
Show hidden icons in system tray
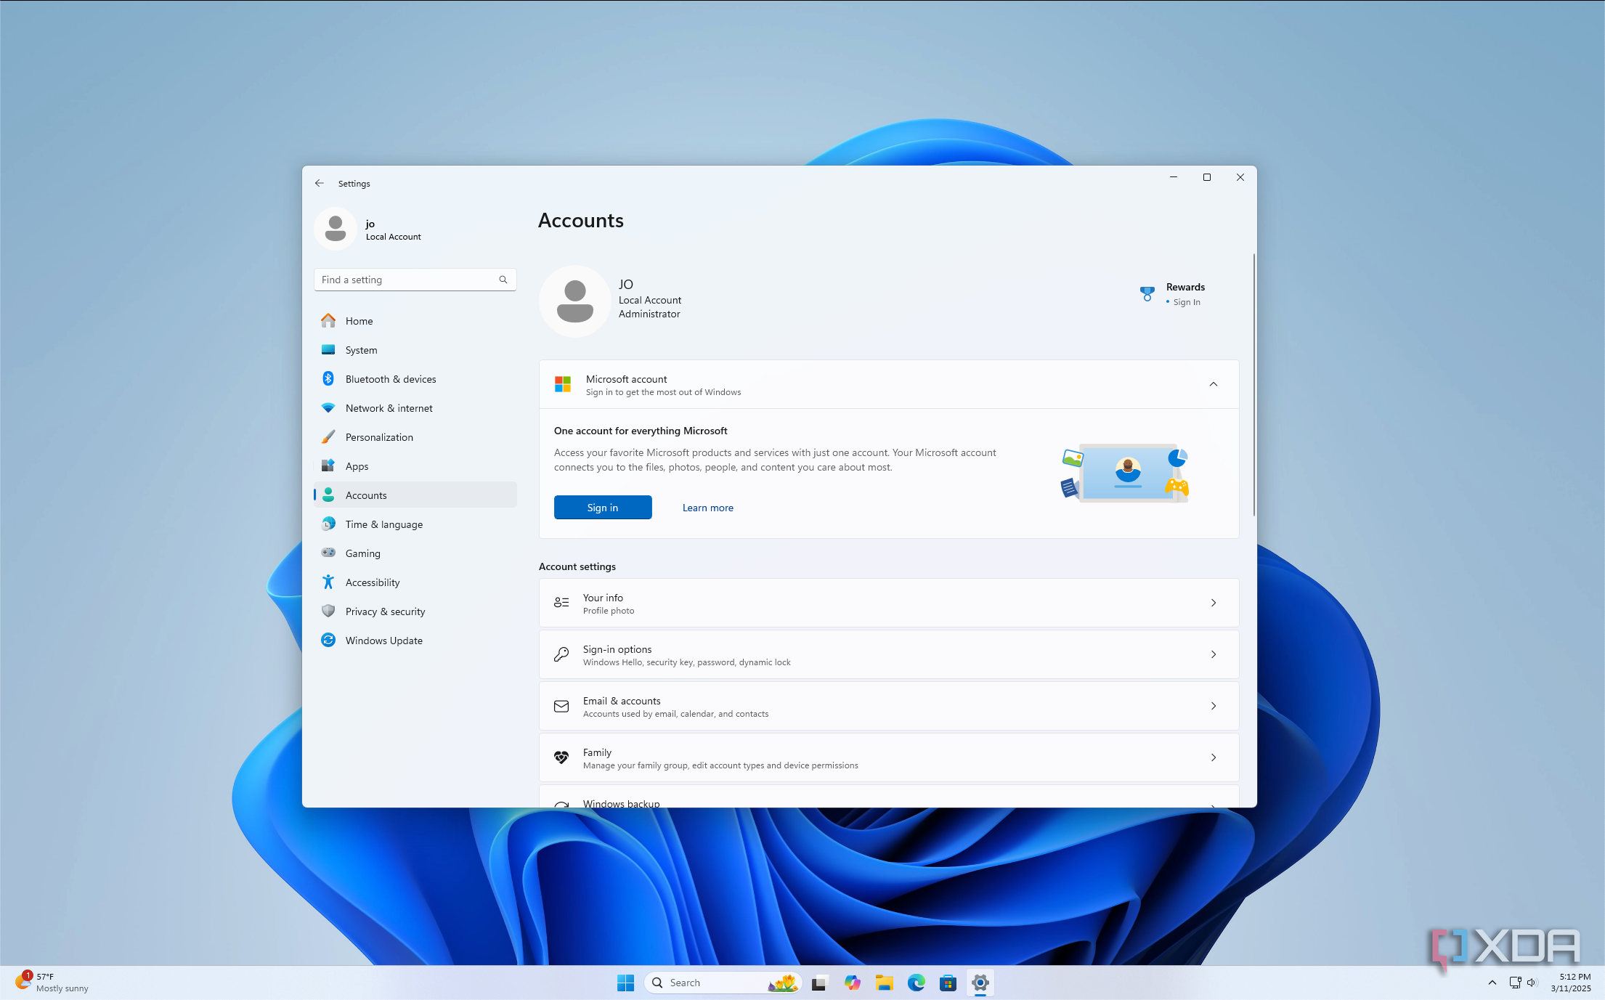[x=1492, y=983]
